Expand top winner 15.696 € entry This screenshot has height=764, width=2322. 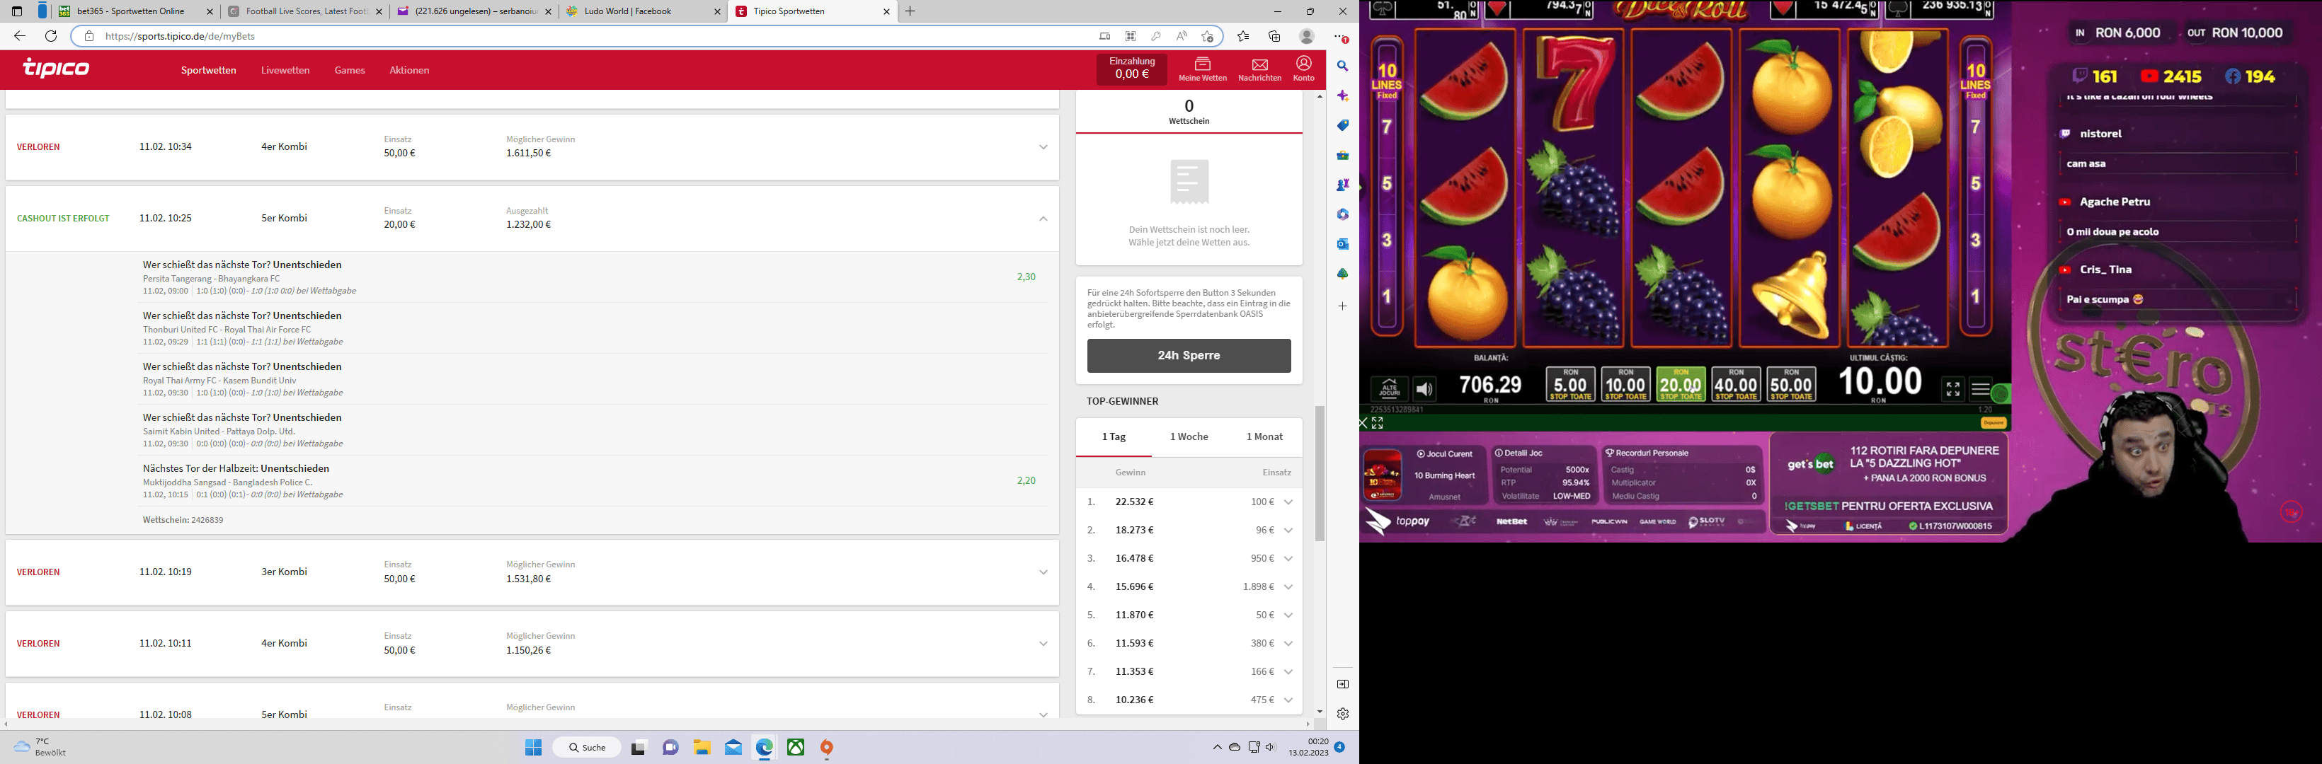coord(1288,586)
